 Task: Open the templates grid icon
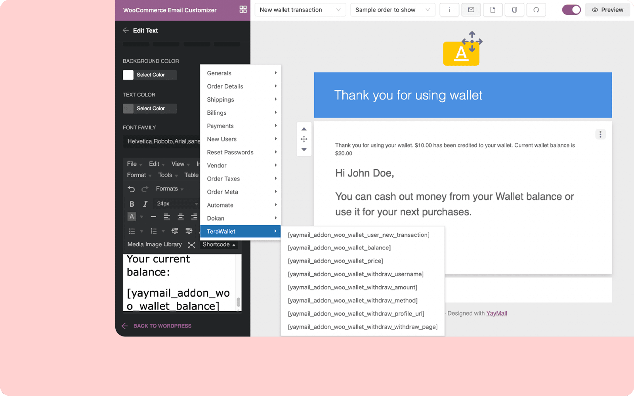click(x=243, y=10)
